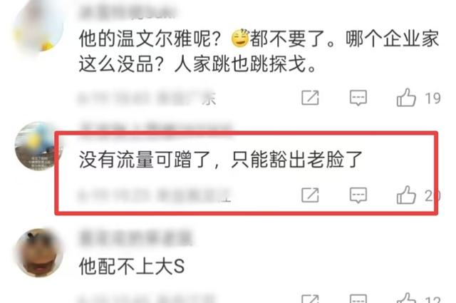Screen dimensions: 456x303
Task: Open replies for the 只能豁出老脸了 comment
Action: pyautogui.click(x=358, y=195)
